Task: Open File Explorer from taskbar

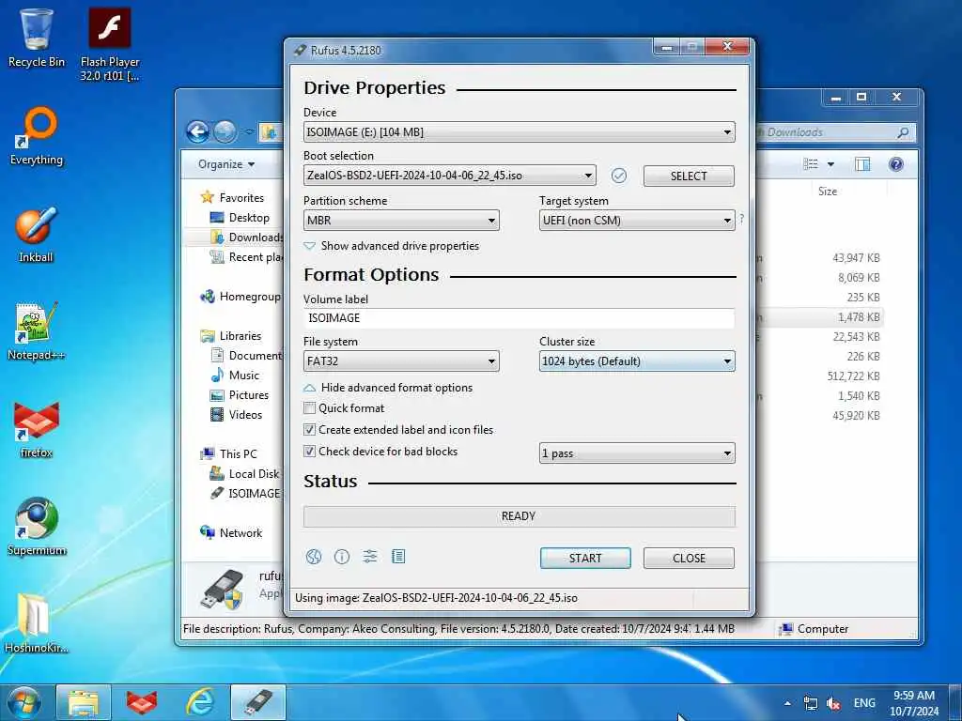Action: point(84,702)
